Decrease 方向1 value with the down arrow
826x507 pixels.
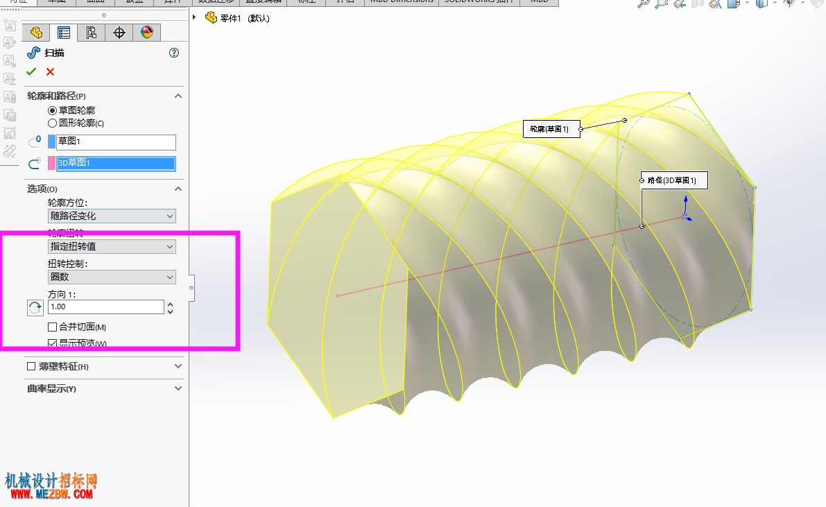170,311
